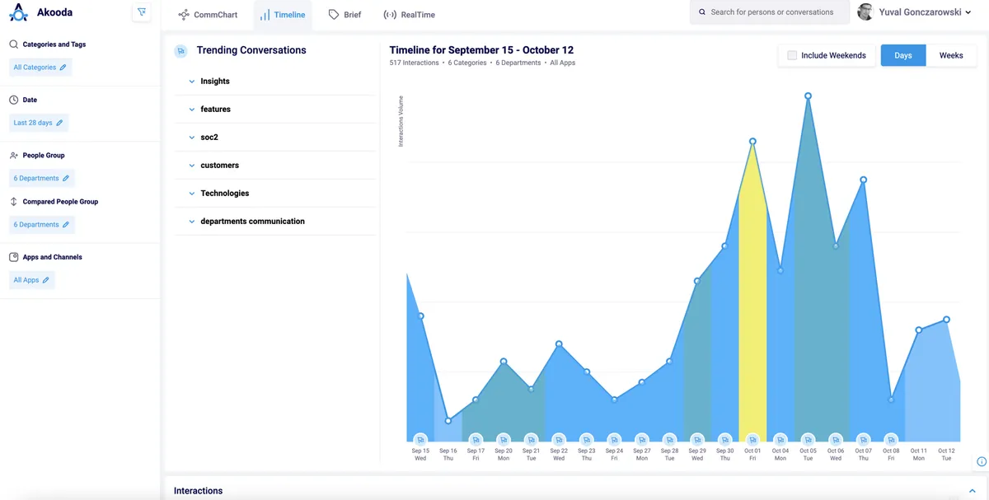Go to the RealTime tab
This screenshot has width=989, height=500.
click(410, 15)
